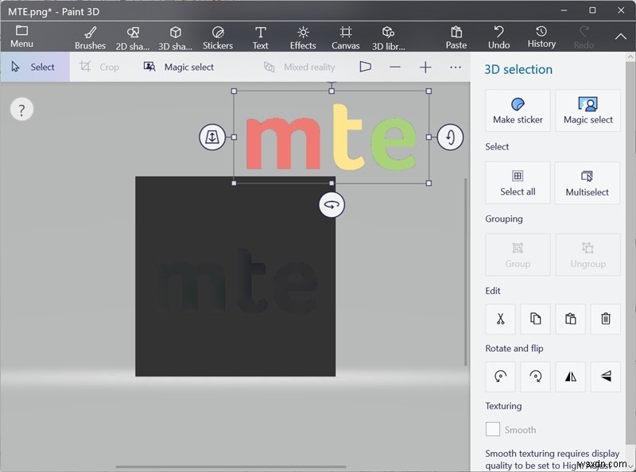
Task: Undo the last action
Action: [499, 36]
